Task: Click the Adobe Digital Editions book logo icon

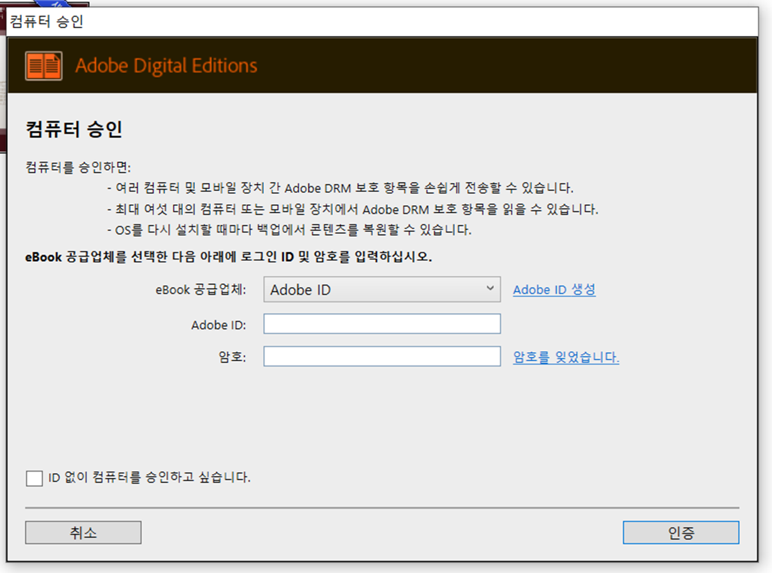Action: (43, 65)
